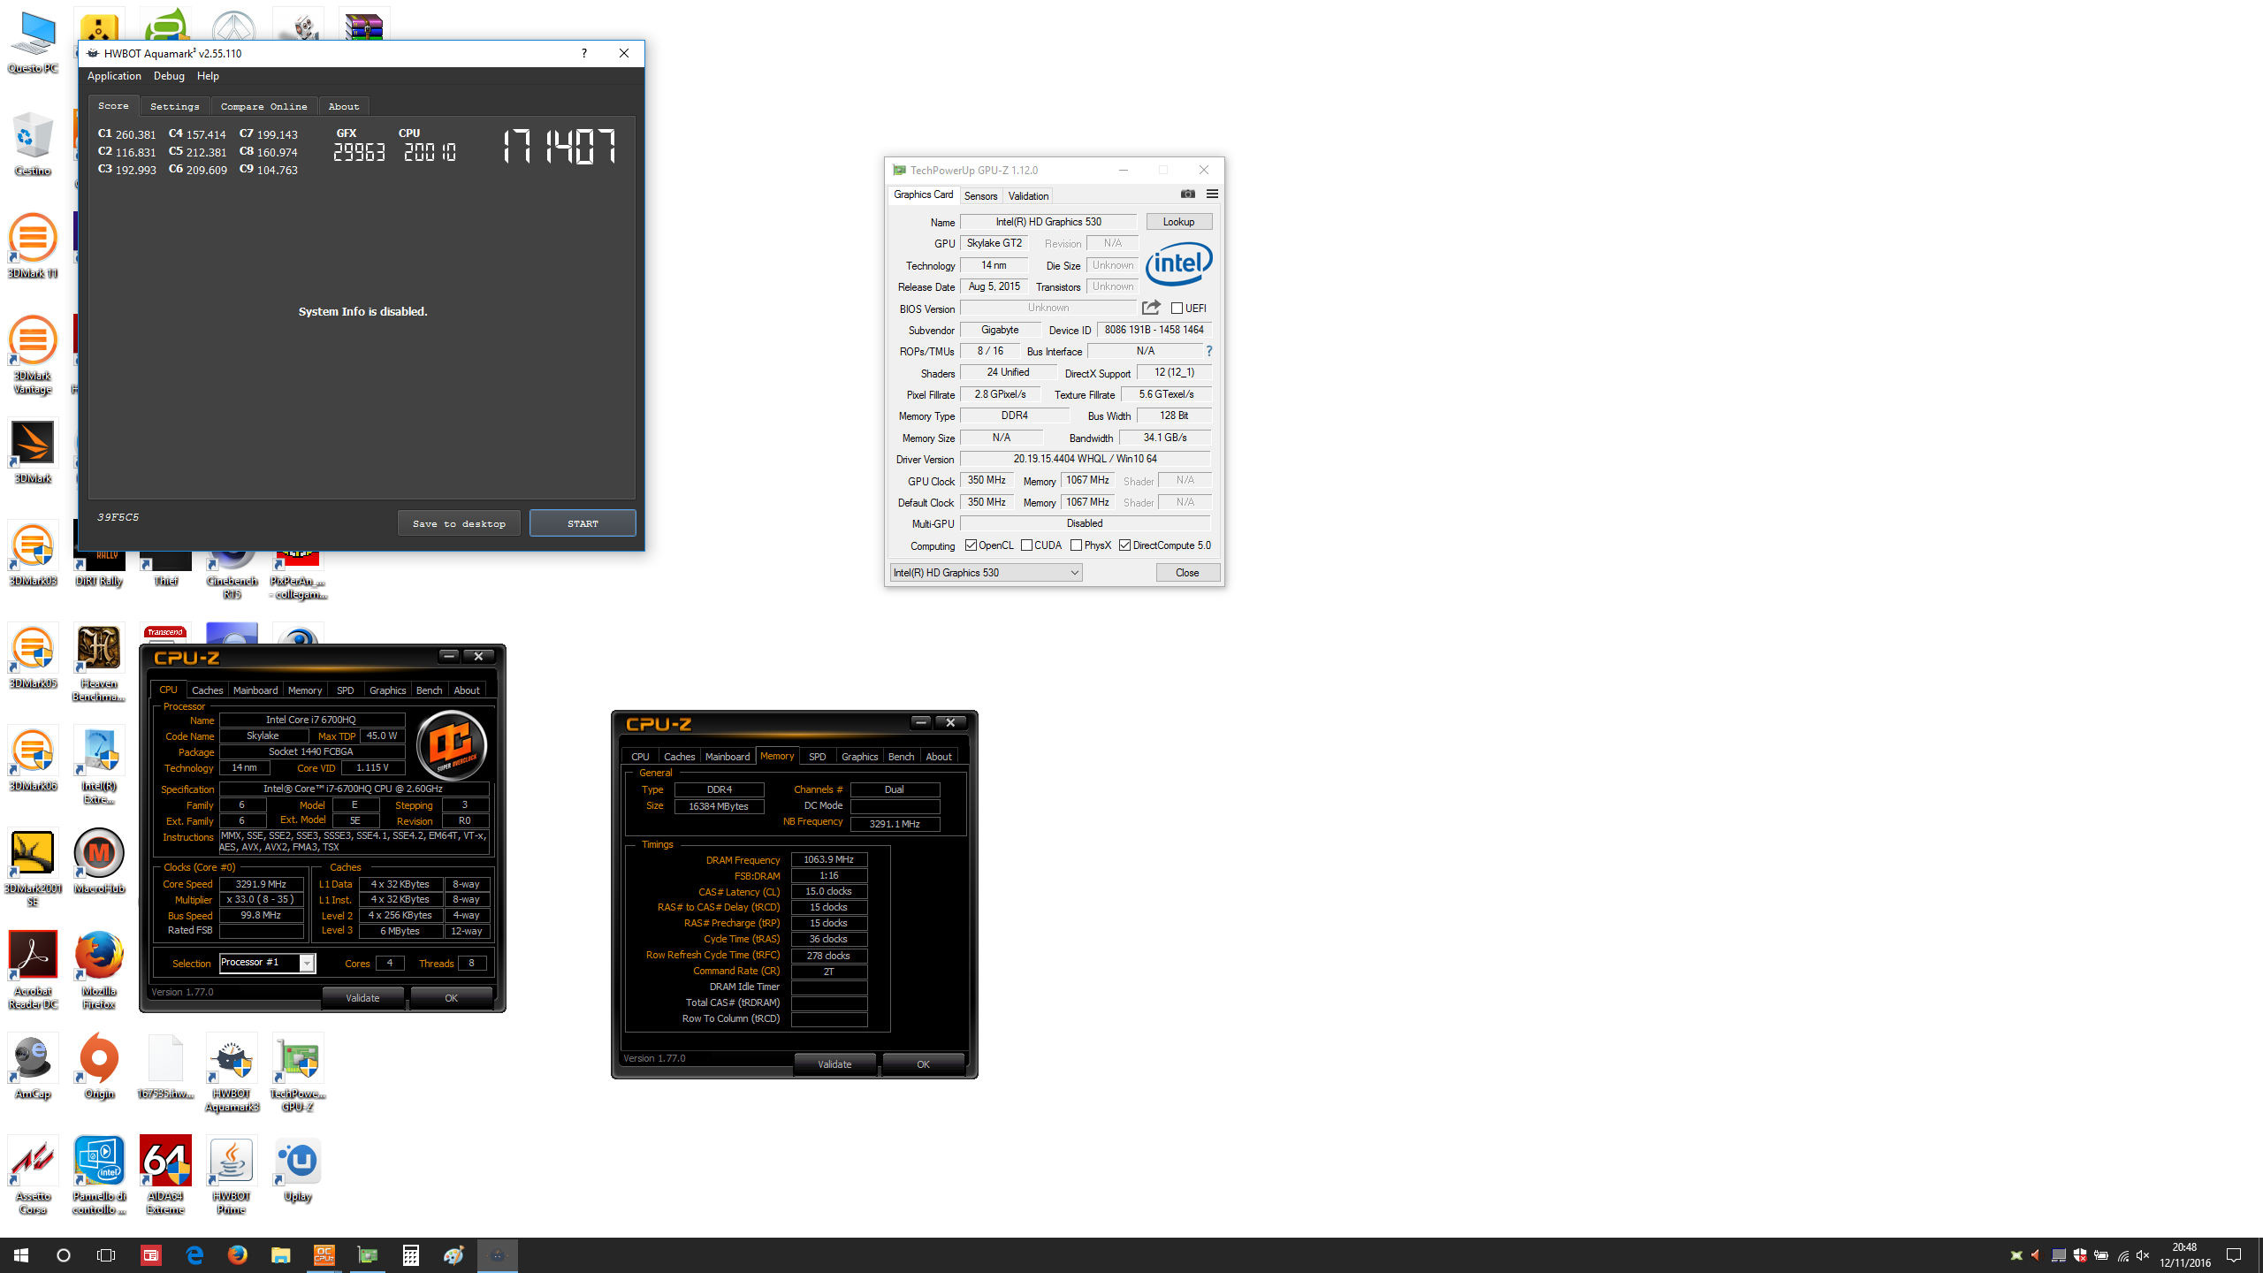Open the Task View taskbar button
This screenshot has width=2263, height=1273.
(106, 1255)
